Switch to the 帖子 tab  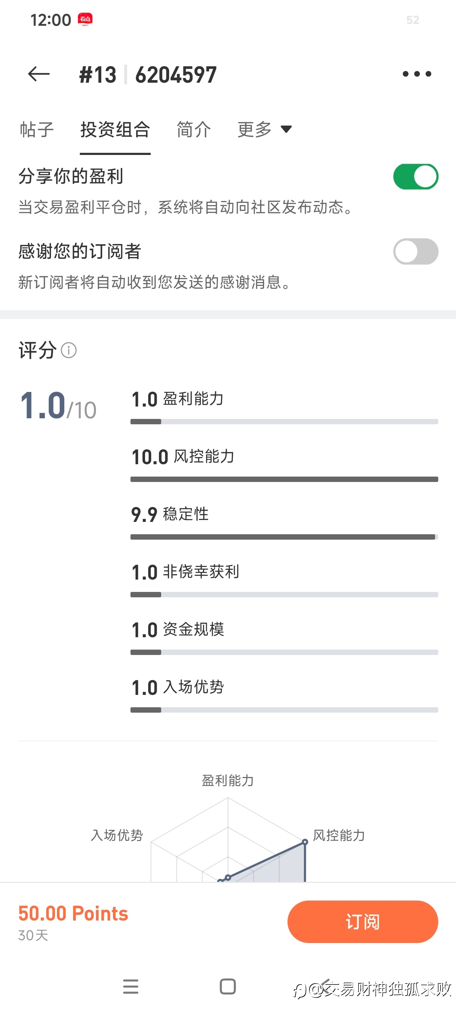tap(37, 130)
